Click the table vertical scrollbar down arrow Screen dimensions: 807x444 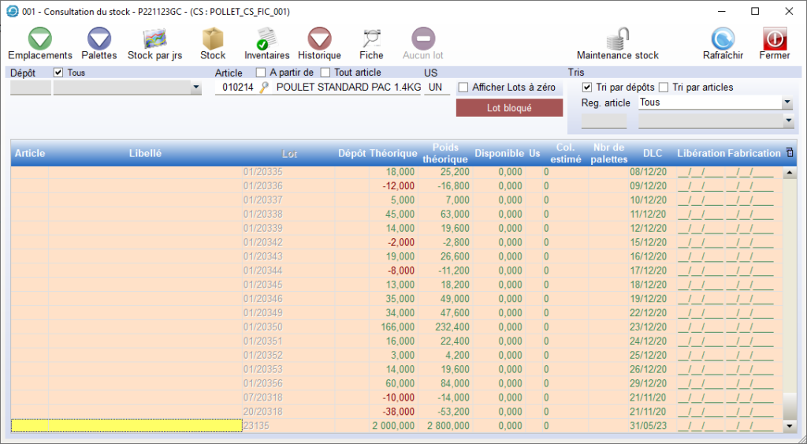pyautogui.click(x=790, y=426)
